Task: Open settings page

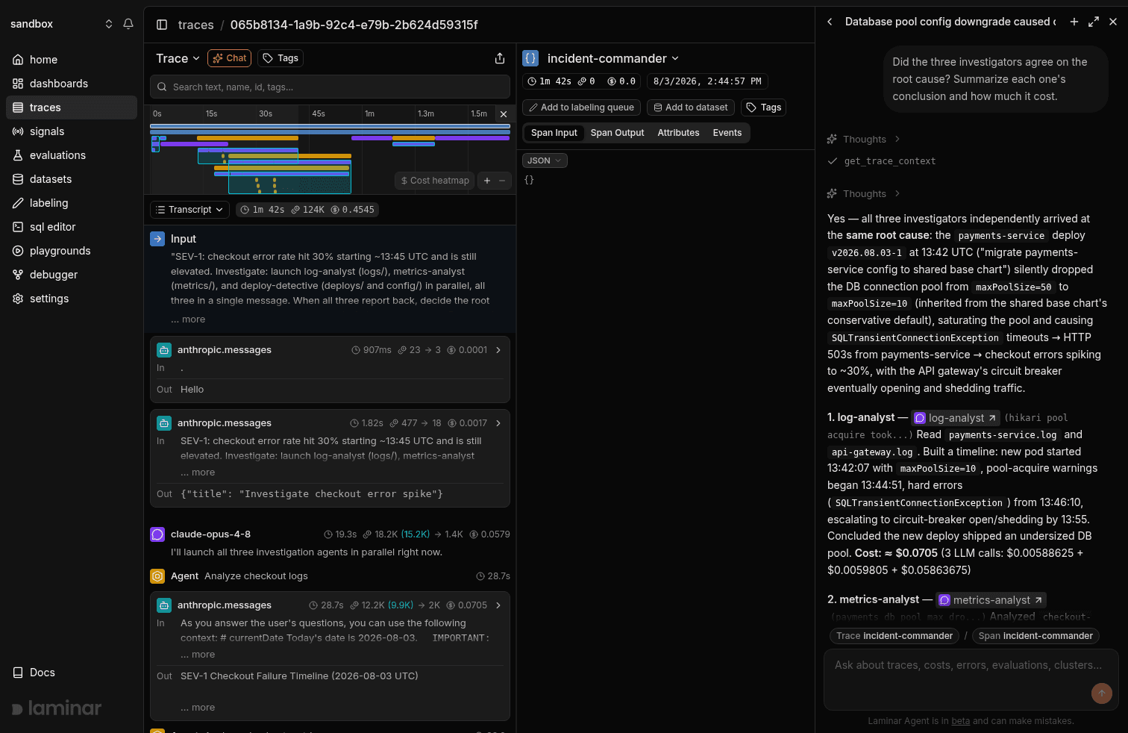Action: [72, 299]
